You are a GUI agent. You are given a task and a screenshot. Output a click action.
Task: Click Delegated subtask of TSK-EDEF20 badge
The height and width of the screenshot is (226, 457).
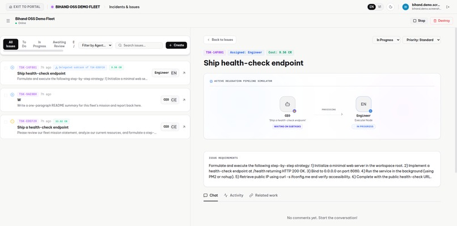point(81,68)
